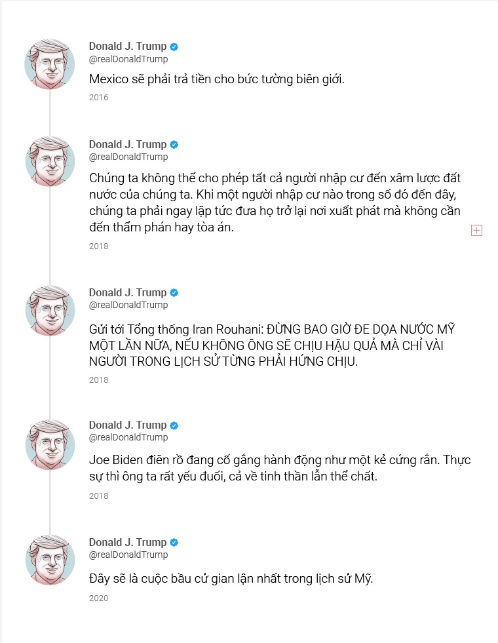Viewport: 498px width, 643px height.
Task: Click the verified badge on the Iran tweet
Action: 174,293
